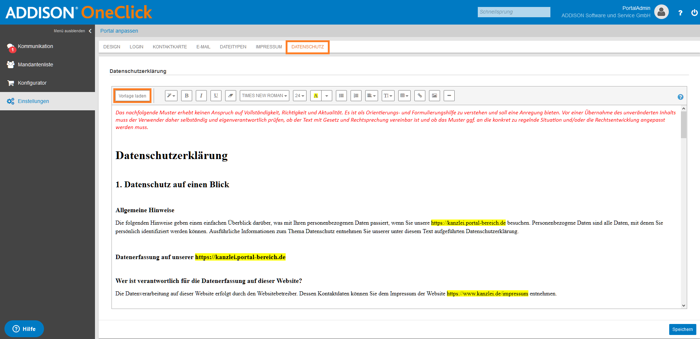The height and width of the screenshot is (339, 700).
Task: Open Mandantenliste in the sidebar
Action: point(47,65)
